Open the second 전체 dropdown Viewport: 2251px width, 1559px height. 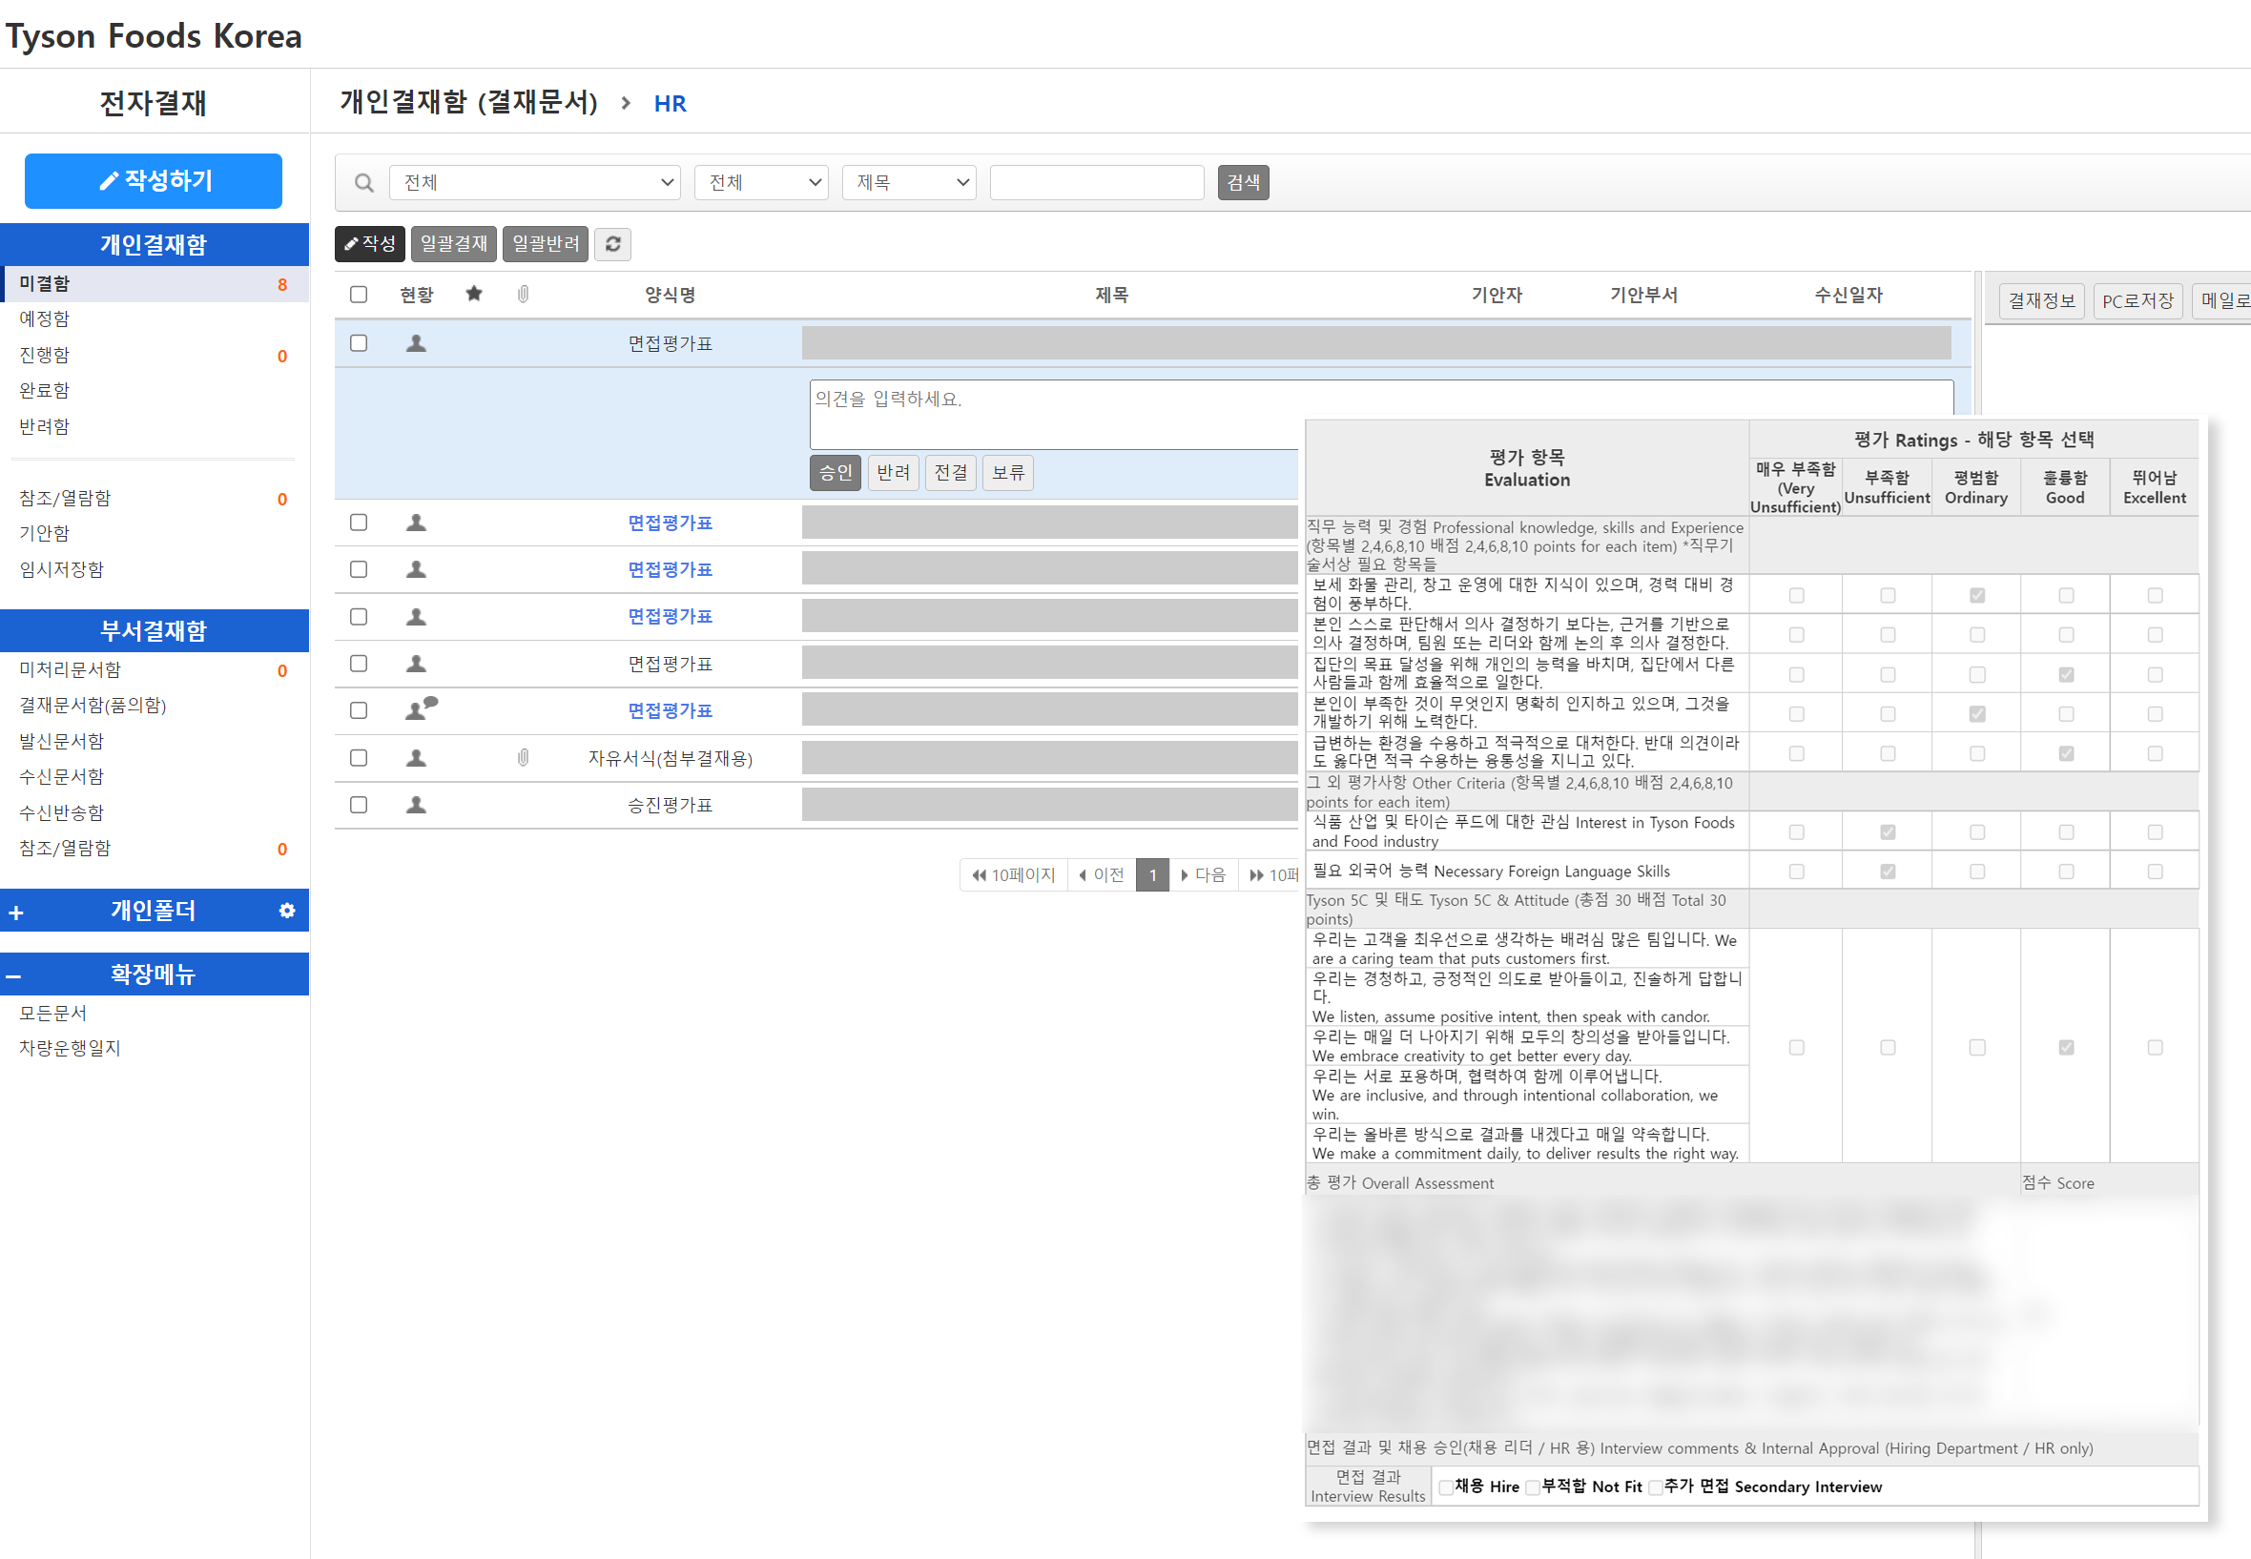(761, 183)
